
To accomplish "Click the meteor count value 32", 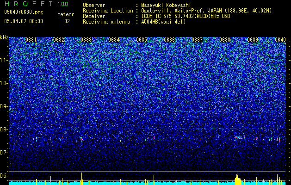I will pos(67,21).
